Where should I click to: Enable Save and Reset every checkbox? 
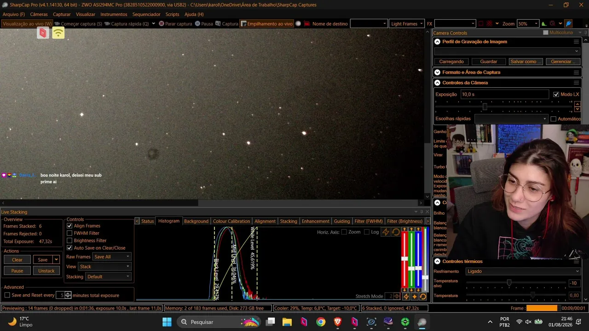tap(7, 295)
